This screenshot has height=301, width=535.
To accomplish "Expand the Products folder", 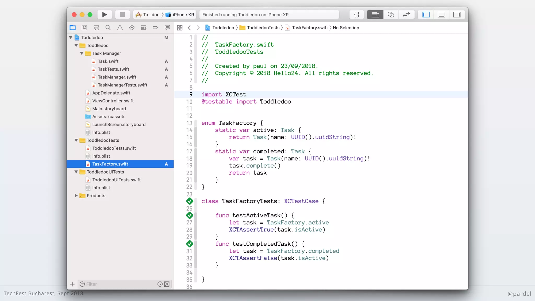I will click(x=76, y=196).
